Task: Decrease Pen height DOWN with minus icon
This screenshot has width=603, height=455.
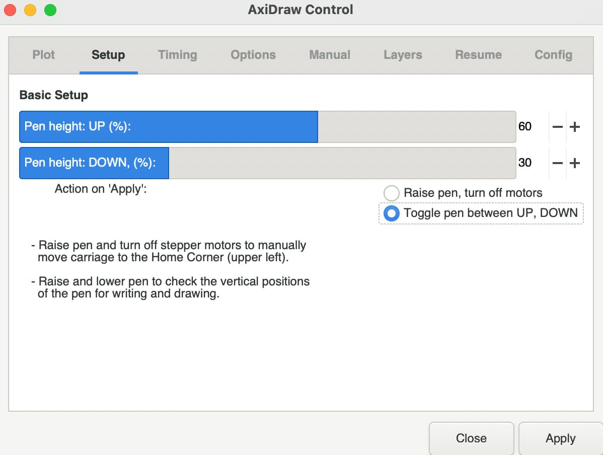Action: click(557, 163)
